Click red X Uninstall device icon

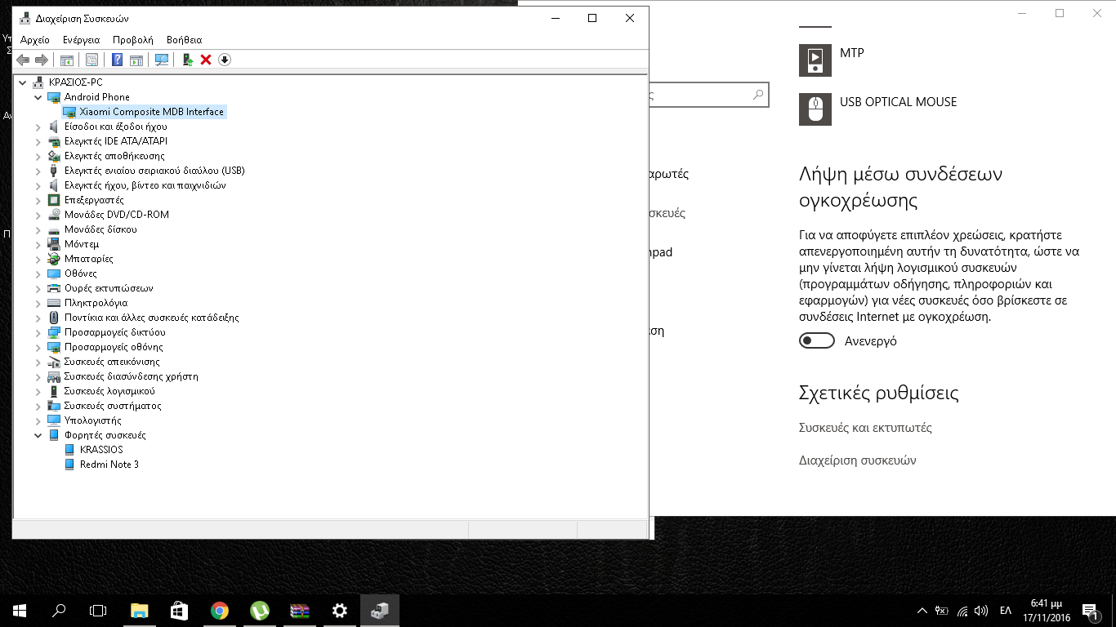[206, 60]
